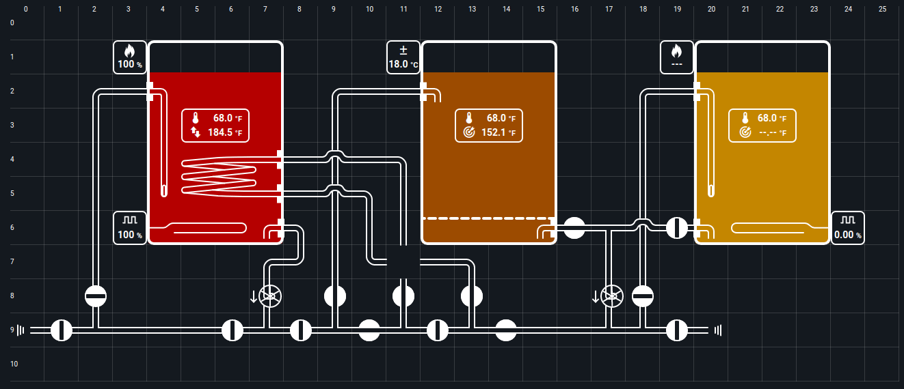Click the thermometer icon in the red kettle
The image size is (904, 389).
click(196, 118)
